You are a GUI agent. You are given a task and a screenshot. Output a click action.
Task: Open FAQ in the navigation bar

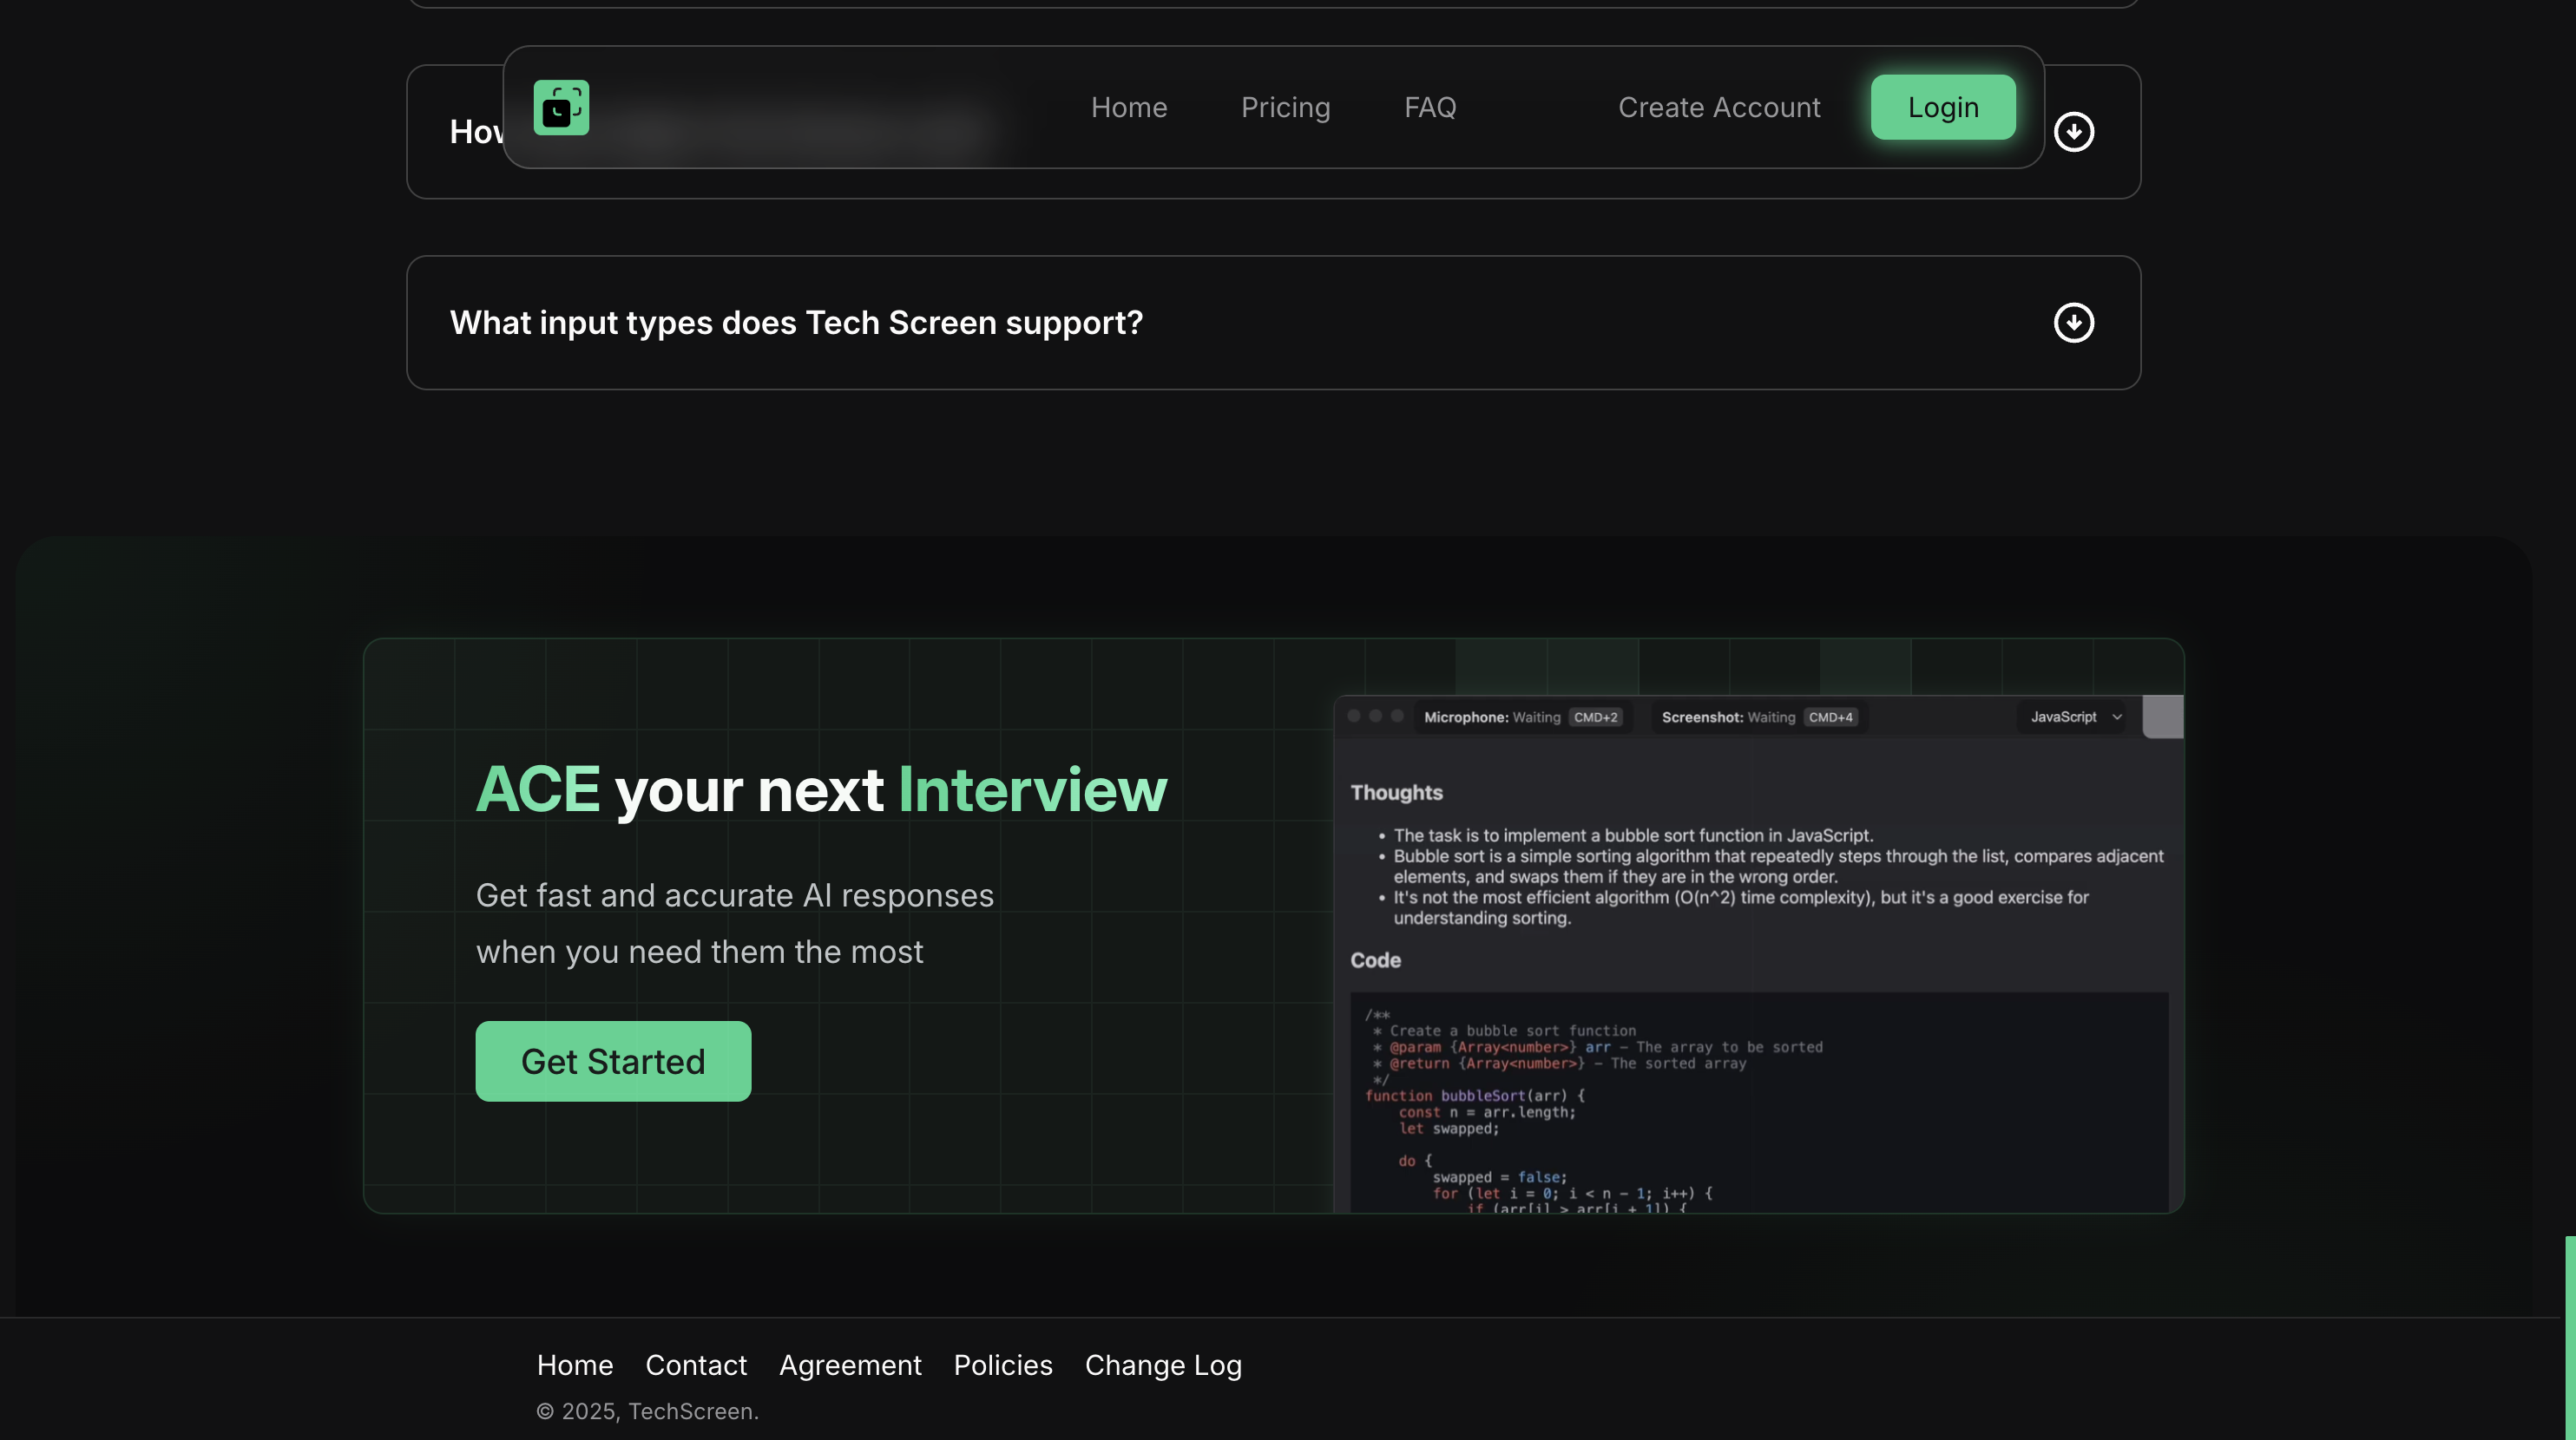(1429, 107)
